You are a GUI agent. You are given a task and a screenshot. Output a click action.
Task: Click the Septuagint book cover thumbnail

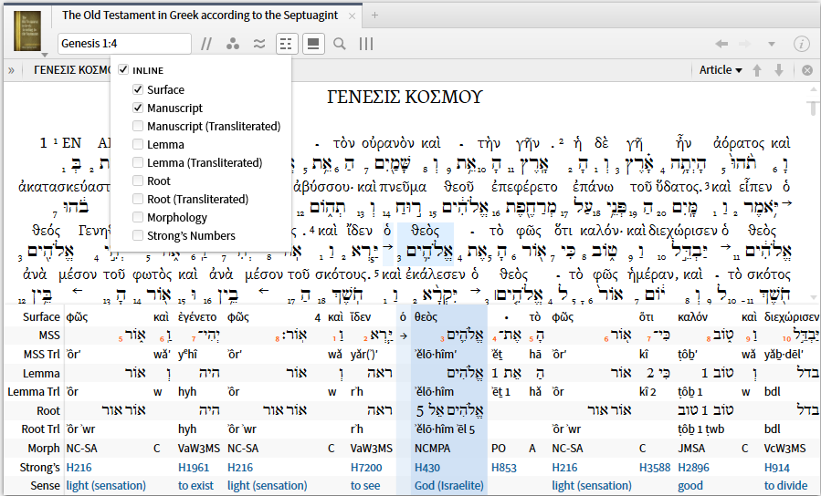pyautogui.click(x=27, y=31)
